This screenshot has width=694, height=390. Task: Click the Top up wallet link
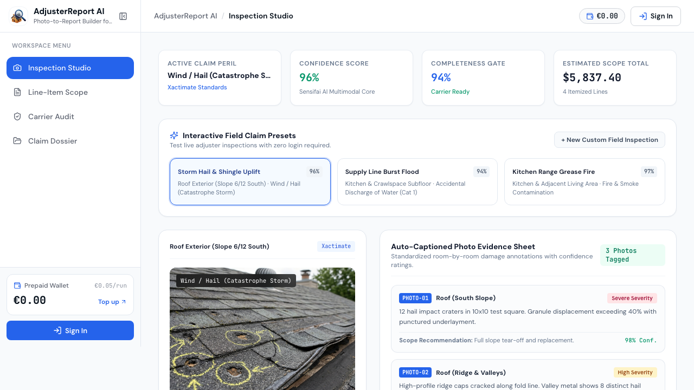pos(112,302)
